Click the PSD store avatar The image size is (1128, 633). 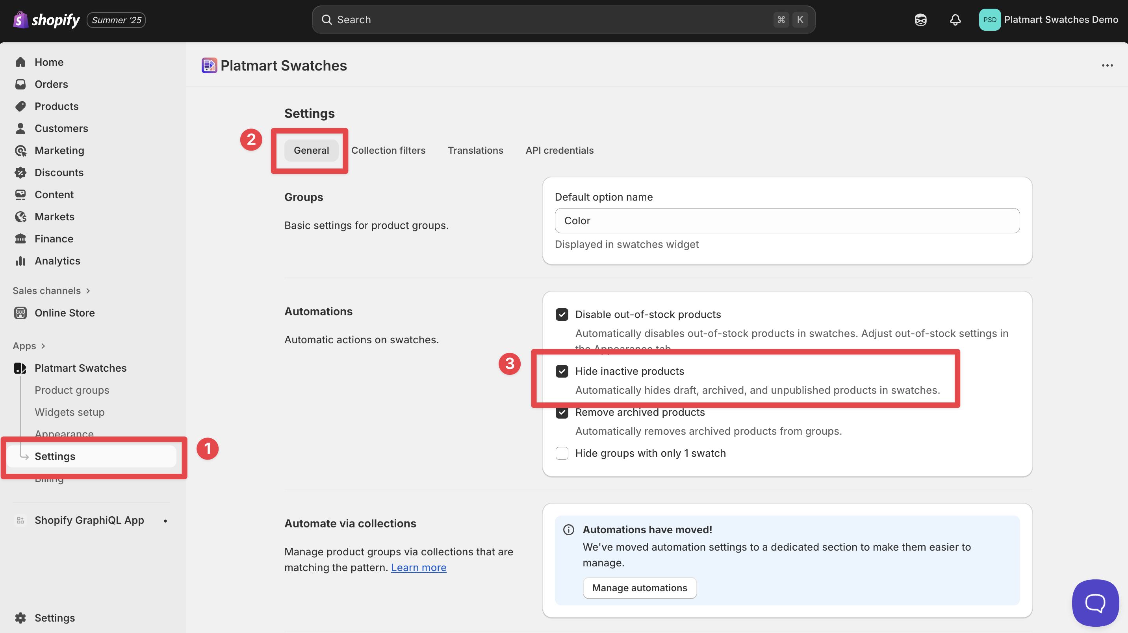click(x=990, y=20)
